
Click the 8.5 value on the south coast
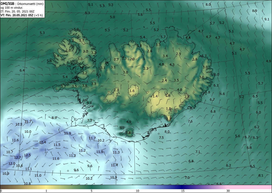[x=154, y=130]
